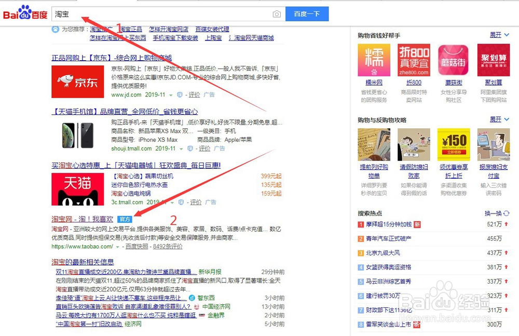Viewport: 519px width, 336px height.
Task: Open hot search 青年汽车正式破产
Action: click(389, 238)
